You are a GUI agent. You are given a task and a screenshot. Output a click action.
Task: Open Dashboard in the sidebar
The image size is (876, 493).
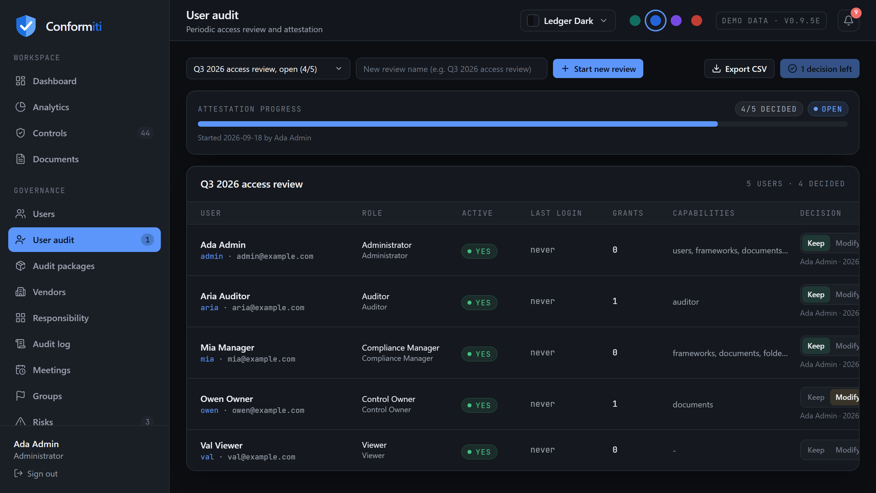pos(84,81)
